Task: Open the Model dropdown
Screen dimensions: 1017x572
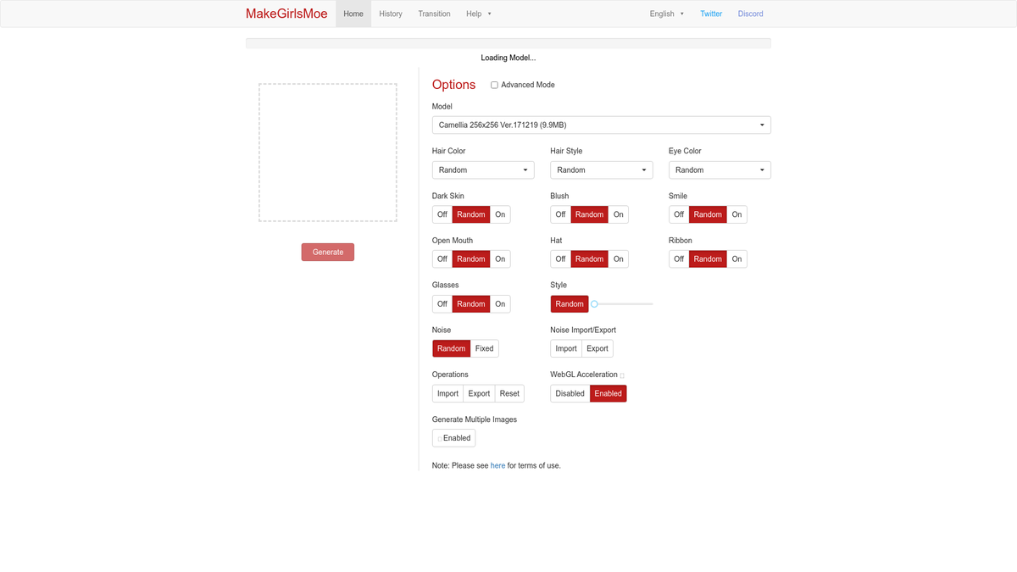Action: pos(601,125)
